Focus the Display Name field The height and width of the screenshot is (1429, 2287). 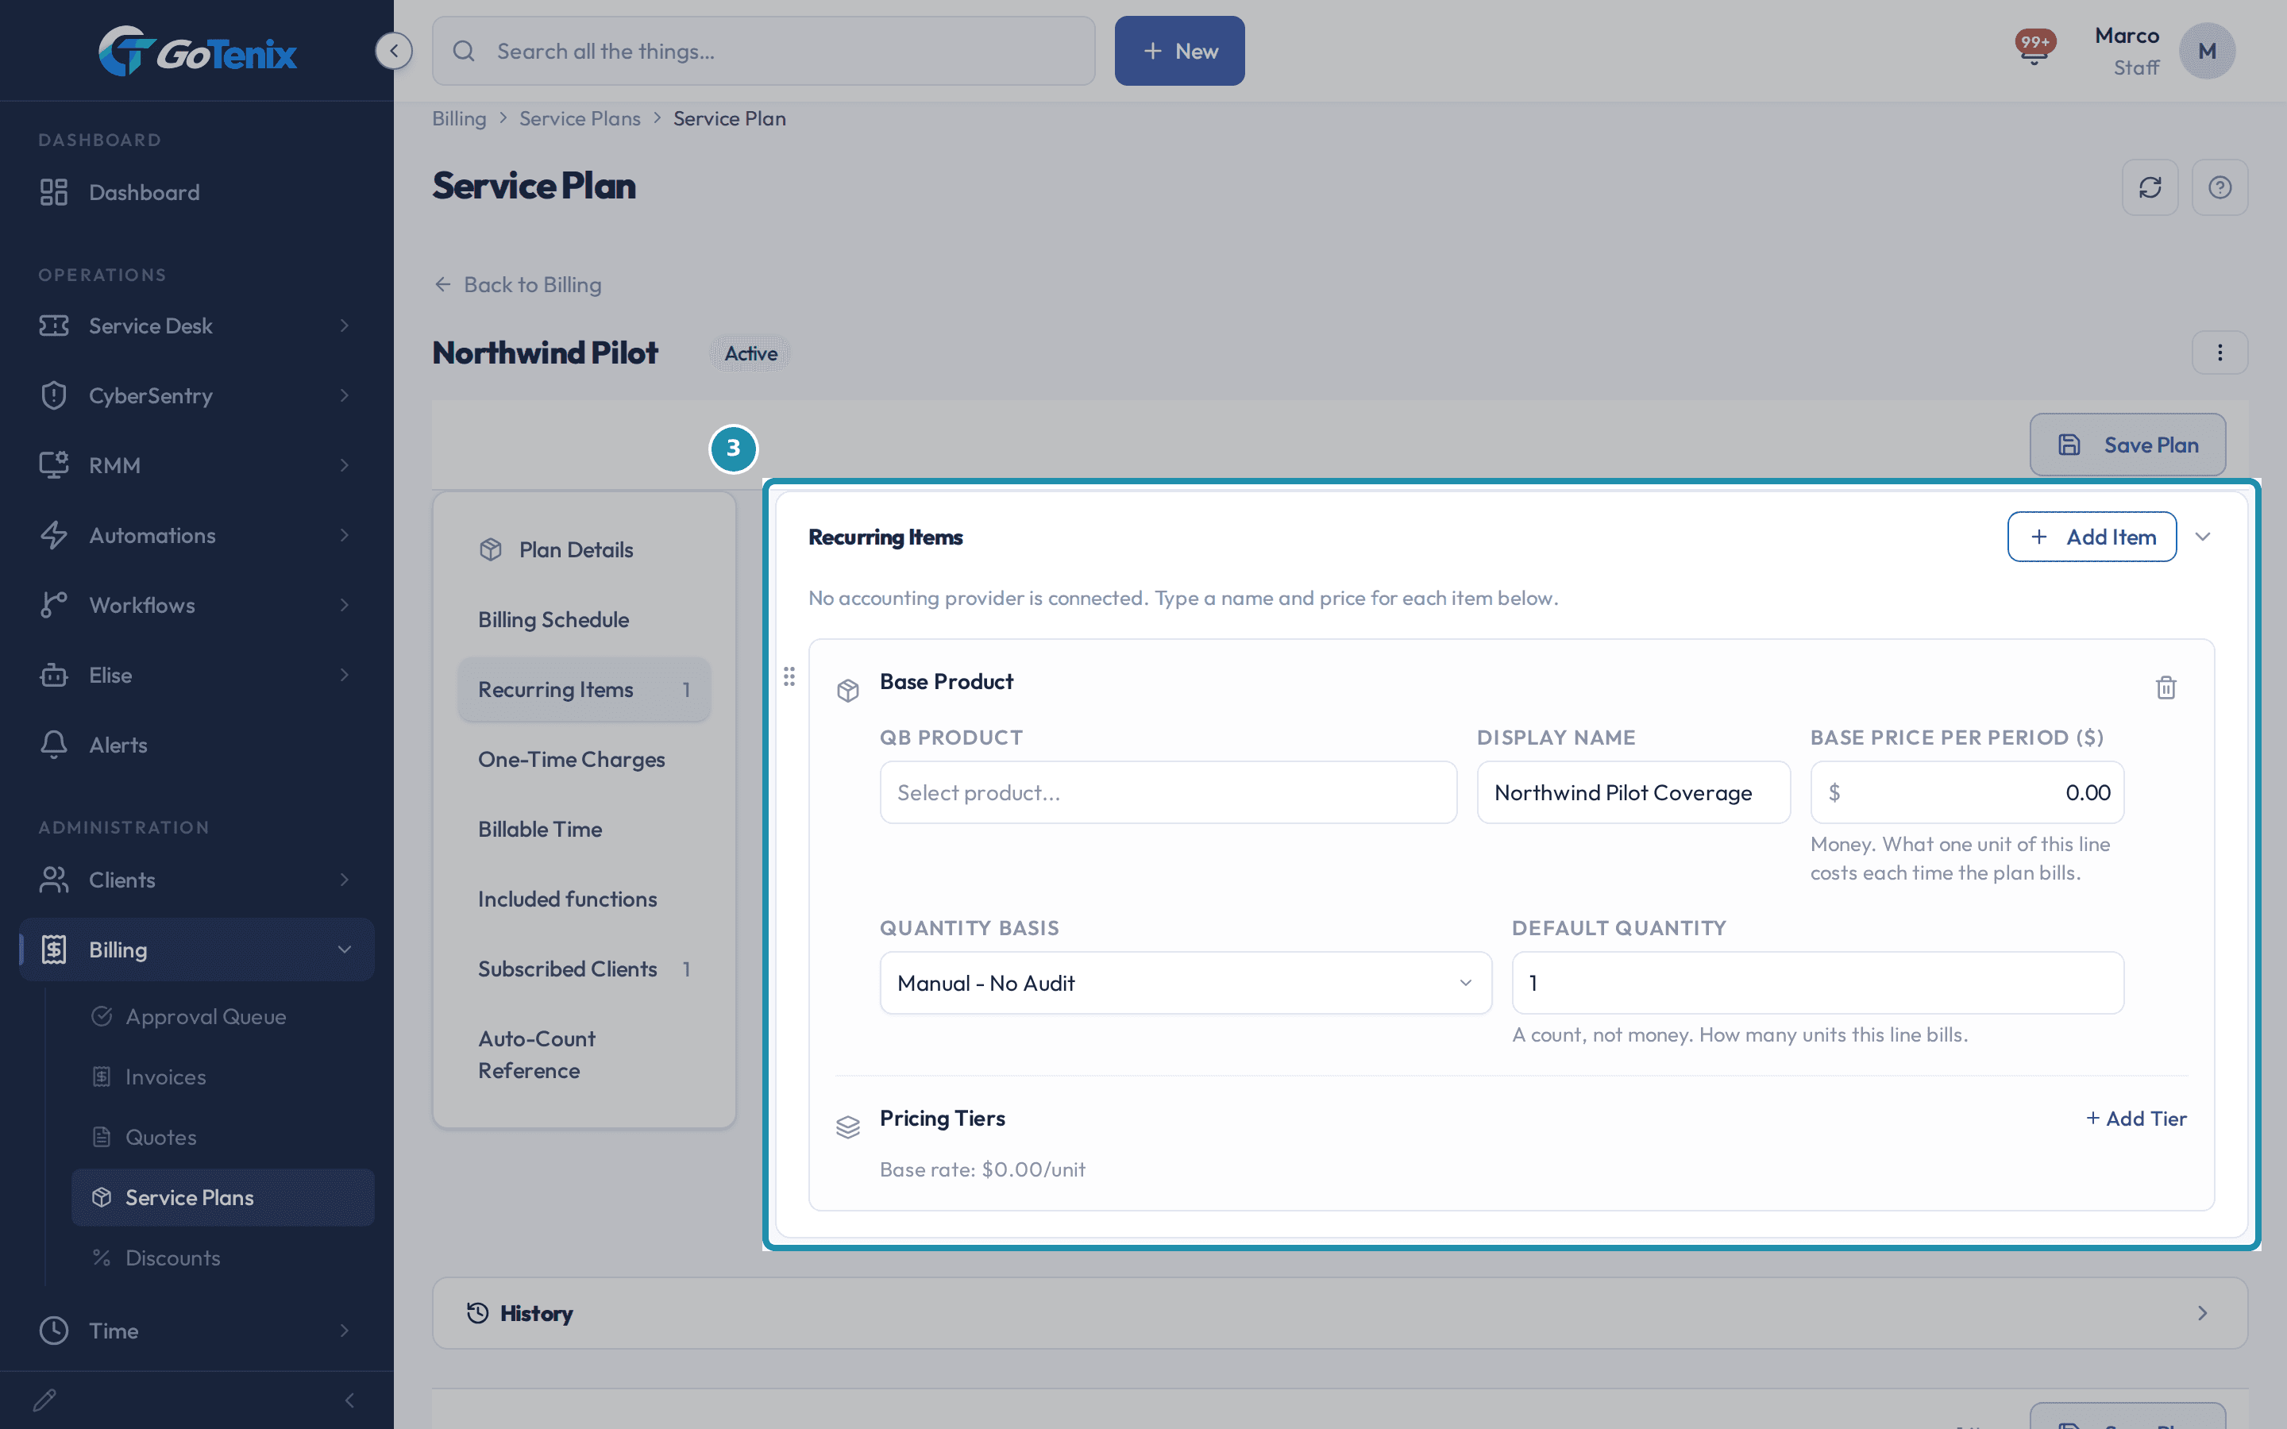point(1633,792)
